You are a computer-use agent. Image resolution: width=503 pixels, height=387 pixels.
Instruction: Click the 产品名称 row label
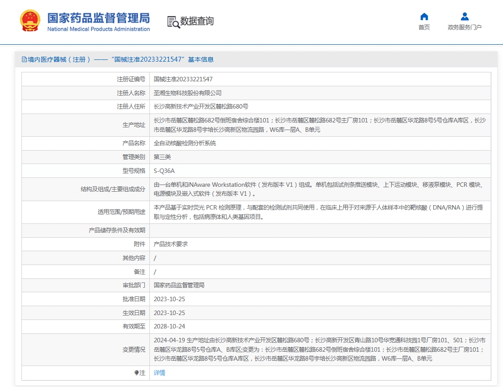coord(134,143)
